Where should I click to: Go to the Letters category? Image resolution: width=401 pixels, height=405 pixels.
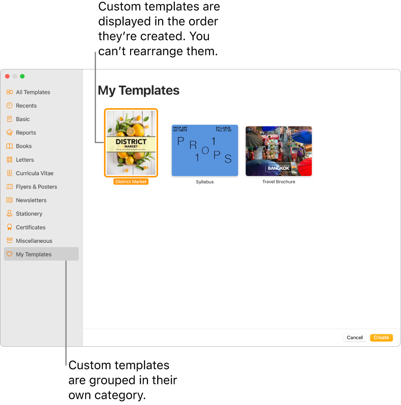click(25, 160)
